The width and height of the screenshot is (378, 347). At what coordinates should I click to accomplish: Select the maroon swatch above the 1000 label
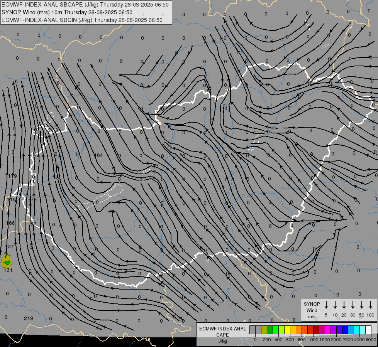coord(316,330)
